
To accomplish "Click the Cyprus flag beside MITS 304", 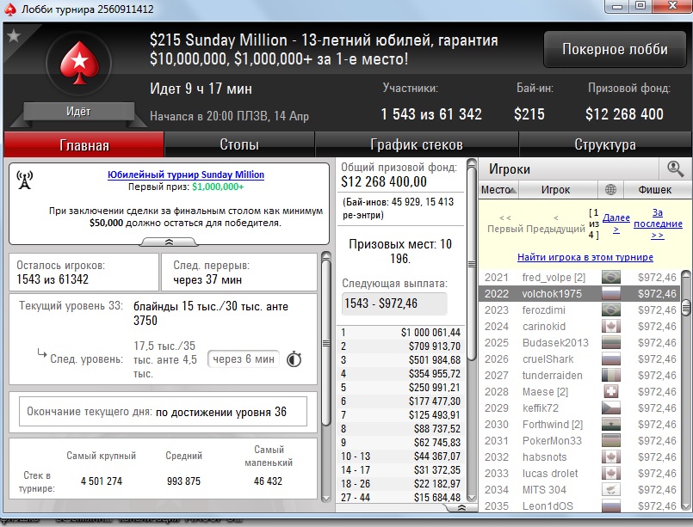I will (x=611, y=489).
